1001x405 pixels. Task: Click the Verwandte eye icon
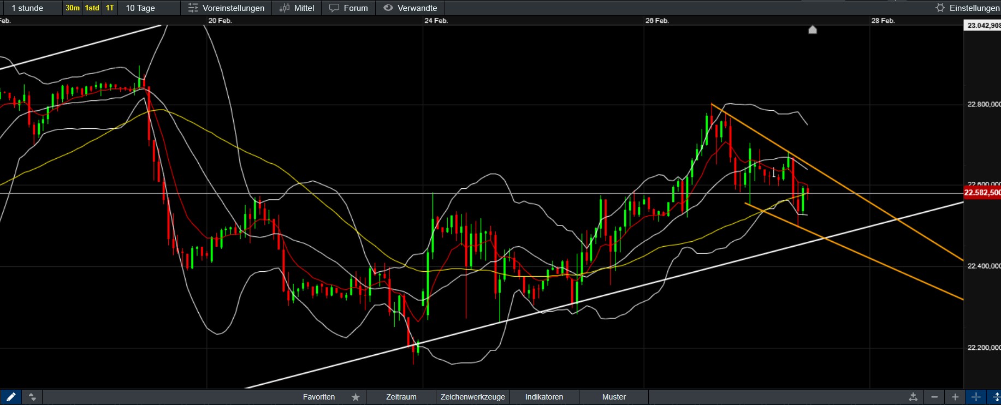point(388,8)
